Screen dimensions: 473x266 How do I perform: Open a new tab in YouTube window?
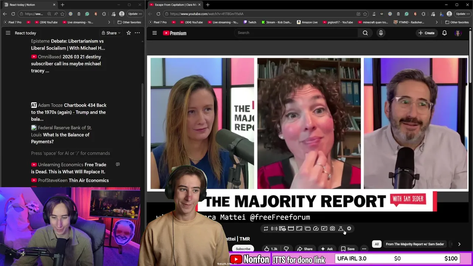coord(208,5)
